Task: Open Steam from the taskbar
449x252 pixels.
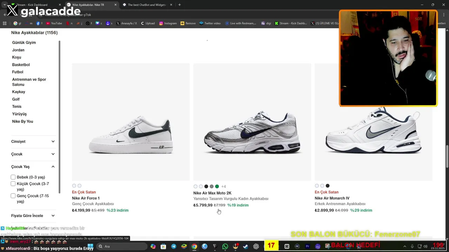Action: pos(246,246)
